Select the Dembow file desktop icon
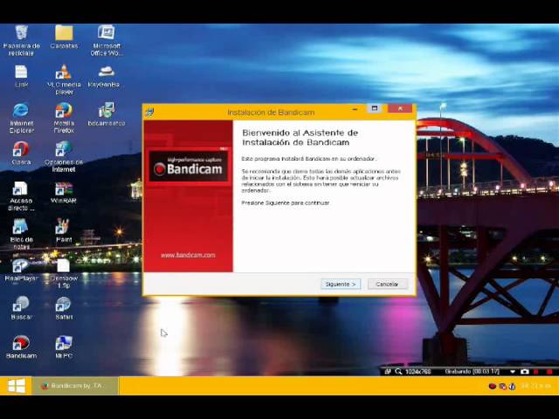 tap(64, 273)
